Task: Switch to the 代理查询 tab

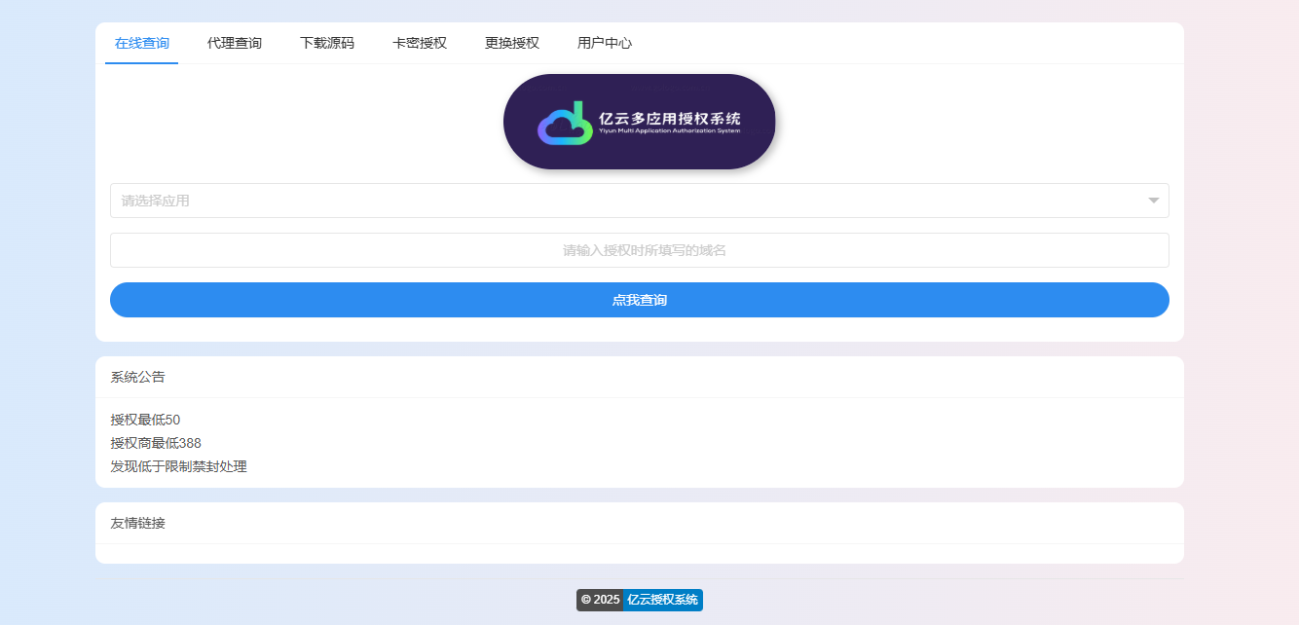Action: point(234,43)
